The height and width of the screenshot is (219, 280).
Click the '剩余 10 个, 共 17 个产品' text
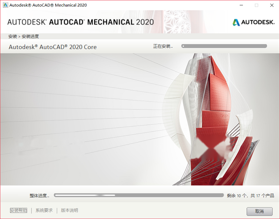click(250, 196)
